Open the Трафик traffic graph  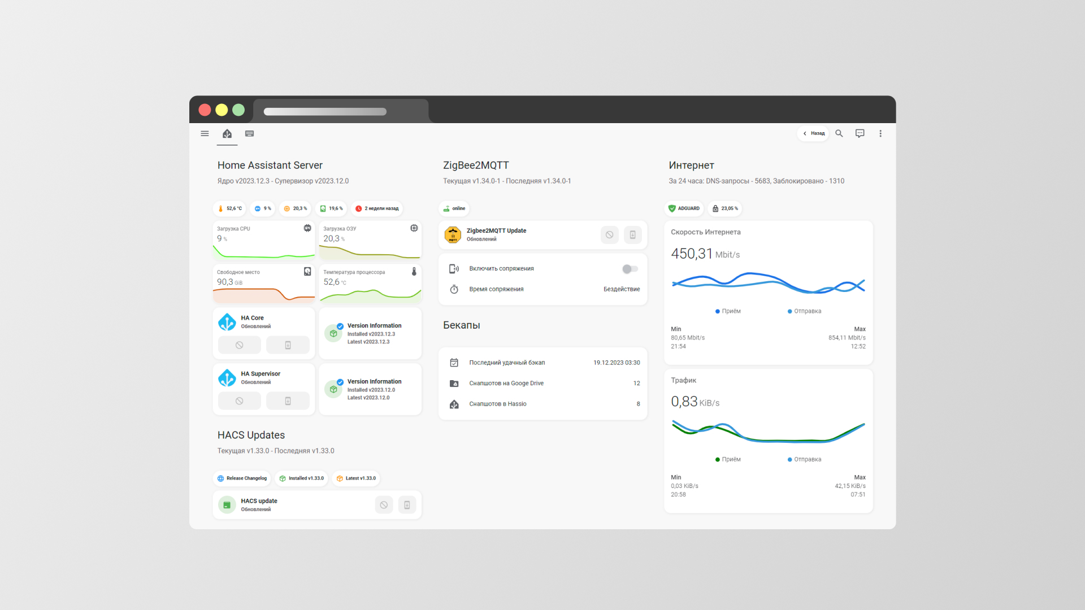click(768, 432)
